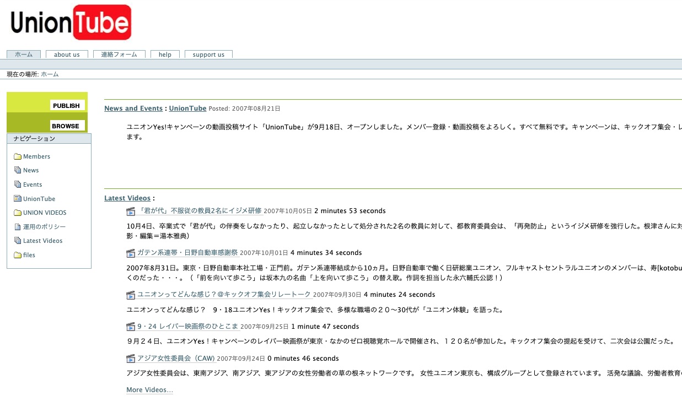Image resolution: width=682 pixels, height=407 pixels.
Task: Open the News and Events heading link
Action: [x=133, y=108]
